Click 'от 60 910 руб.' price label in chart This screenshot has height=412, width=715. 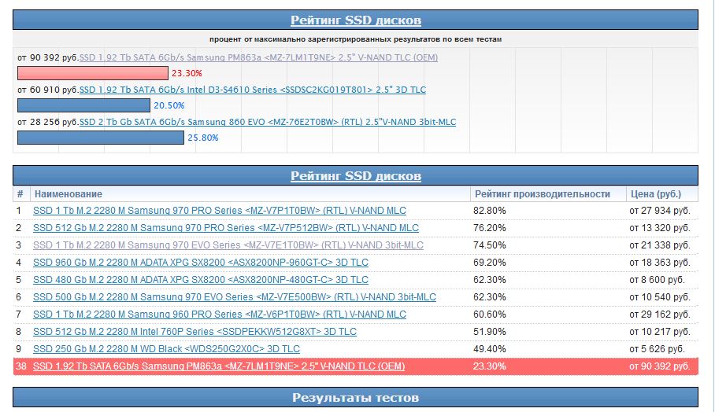pos(48,90)
